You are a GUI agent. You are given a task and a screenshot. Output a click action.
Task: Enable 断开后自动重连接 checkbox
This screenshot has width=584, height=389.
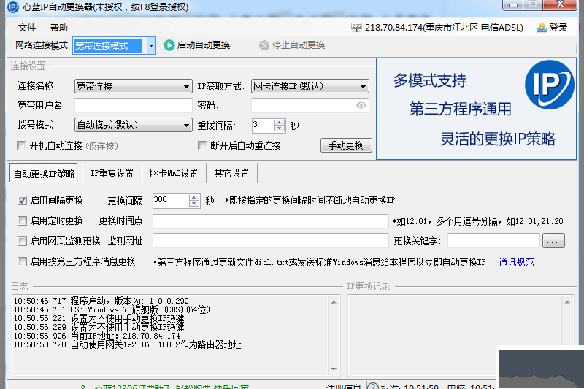(x=202, y=145)
